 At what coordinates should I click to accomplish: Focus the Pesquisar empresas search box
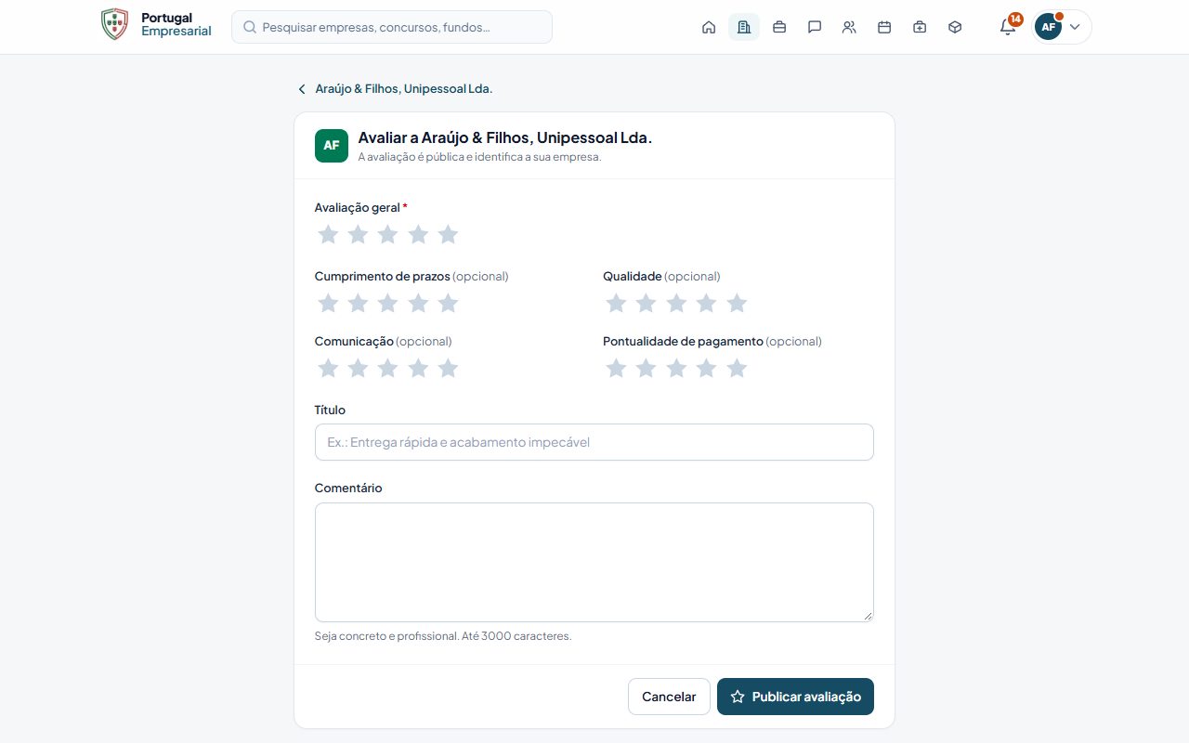392,27
